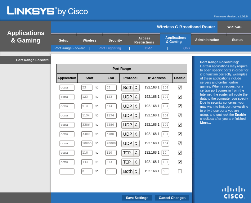Uncheck Enable for port 53 row
The width and height of the screenshot is (251, 203).
[x=180, y=88]
